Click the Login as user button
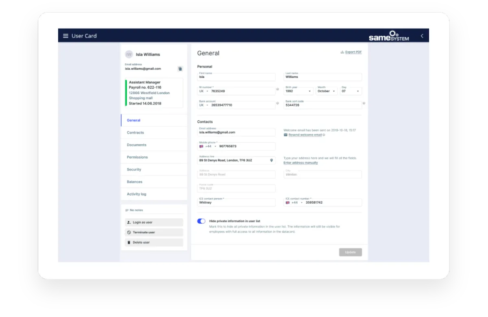This screenshot has width=488, height=317. (154, 222)
